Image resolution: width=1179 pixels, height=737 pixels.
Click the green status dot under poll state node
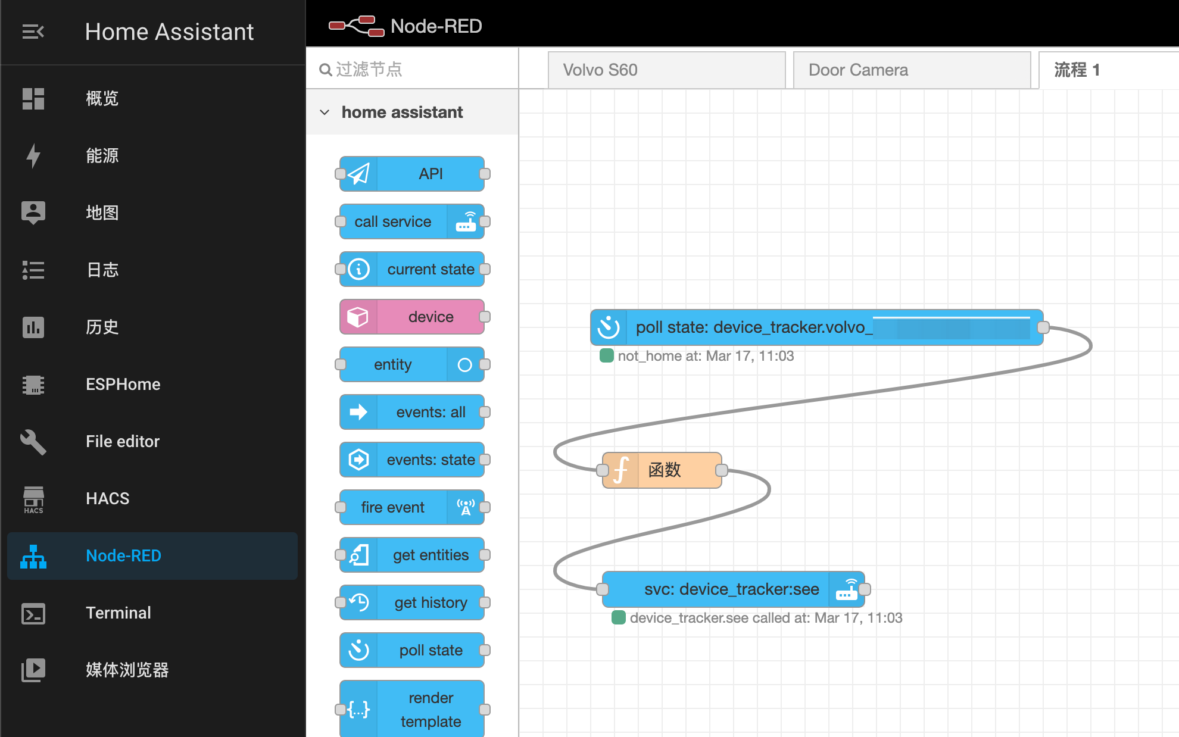[607, 356]
